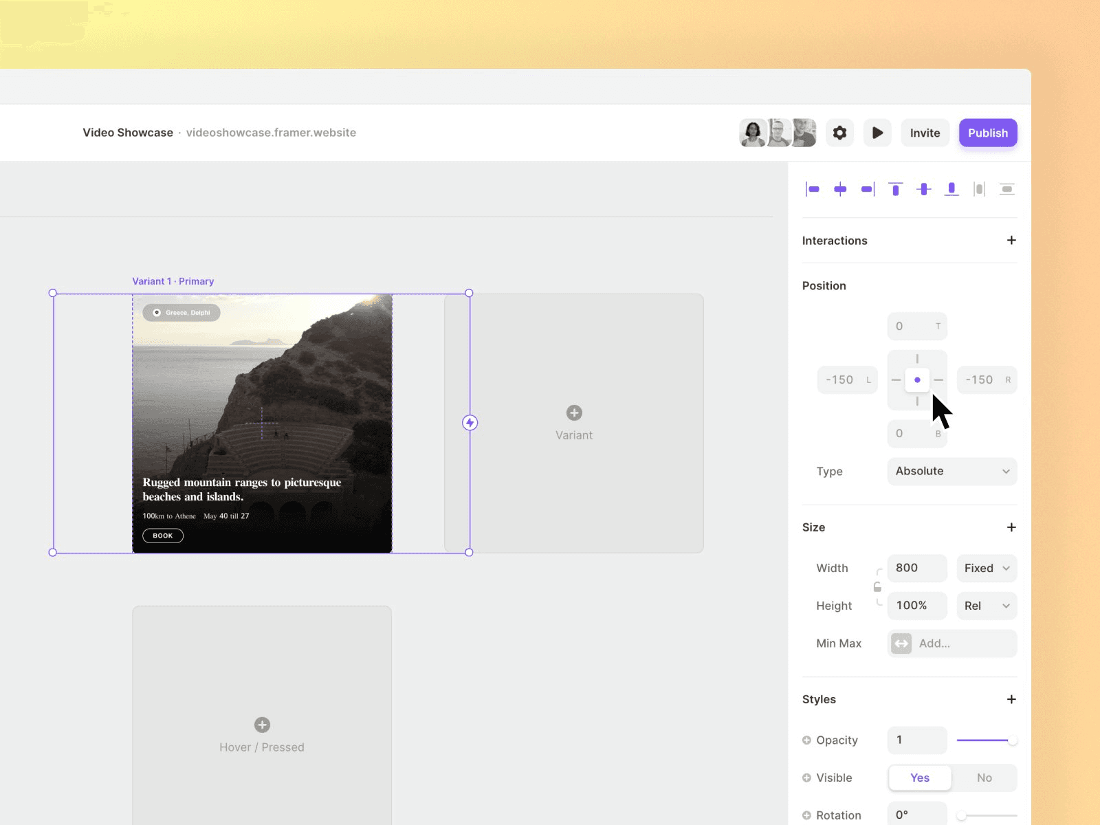Click the lightning interaction handle on frame

point(470,423)
